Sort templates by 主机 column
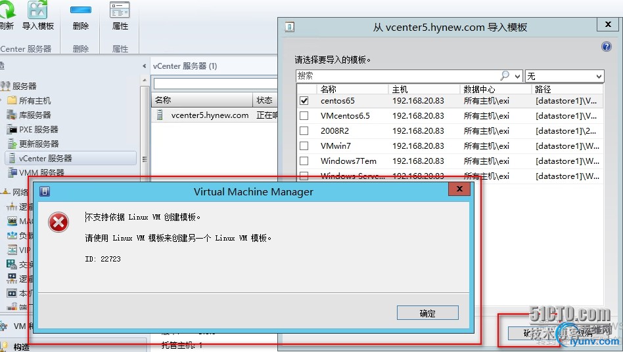 423,89
